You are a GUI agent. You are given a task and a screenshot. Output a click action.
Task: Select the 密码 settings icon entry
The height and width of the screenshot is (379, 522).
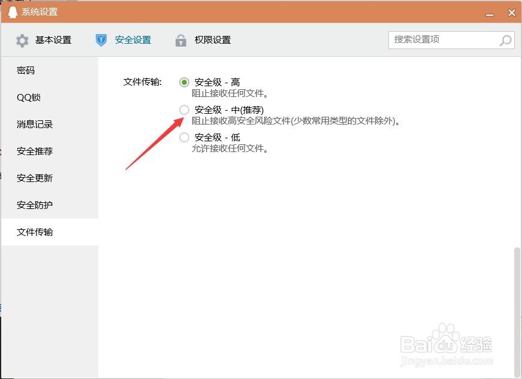pos(25,70)
